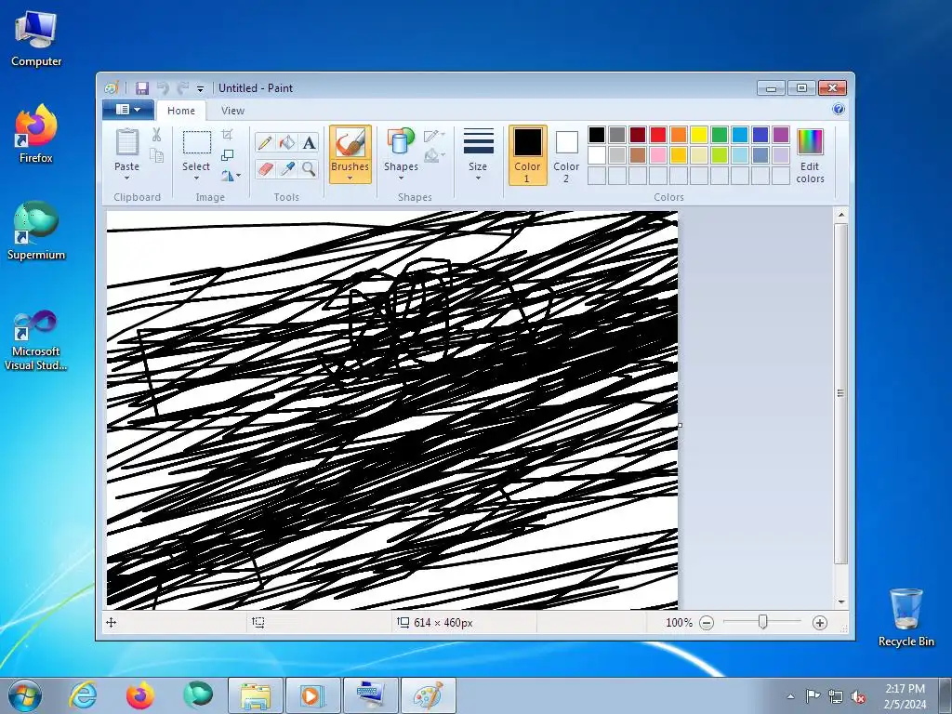
Task: Click the Action Center flag icon
Action: coord(813,695)
